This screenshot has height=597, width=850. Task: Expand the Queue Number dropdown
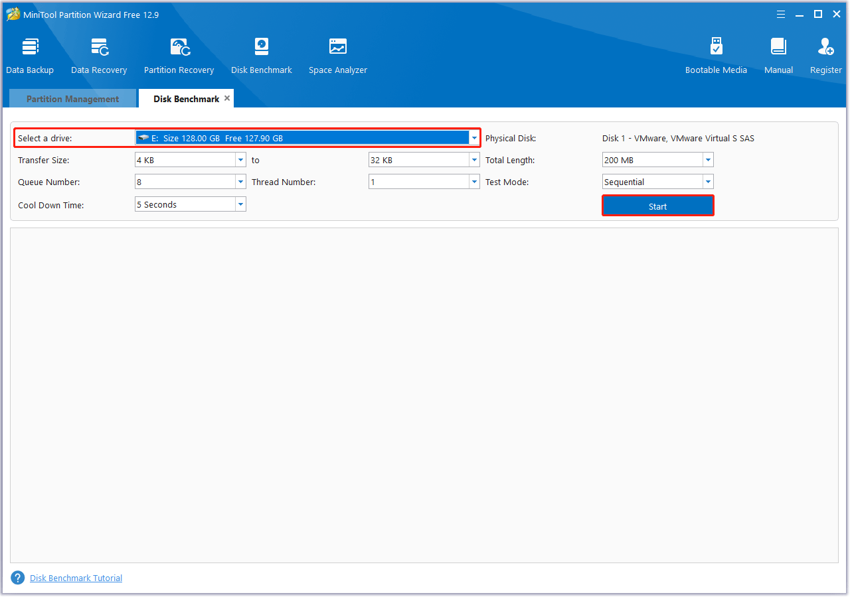[240, 181]
